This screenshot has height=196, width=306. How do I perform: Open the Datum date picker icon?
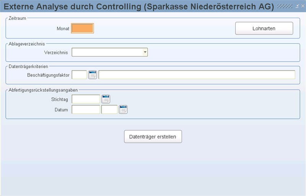[x=123, y=109]
